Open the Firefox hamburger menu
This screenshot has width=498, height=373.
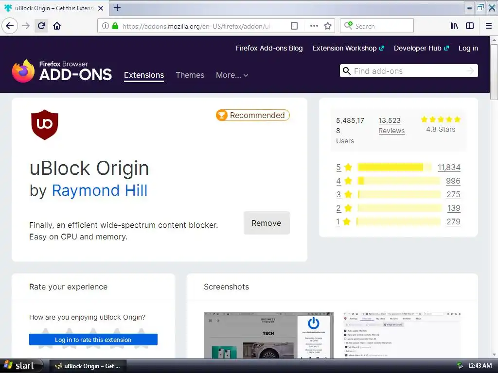(x=488, y=26)
